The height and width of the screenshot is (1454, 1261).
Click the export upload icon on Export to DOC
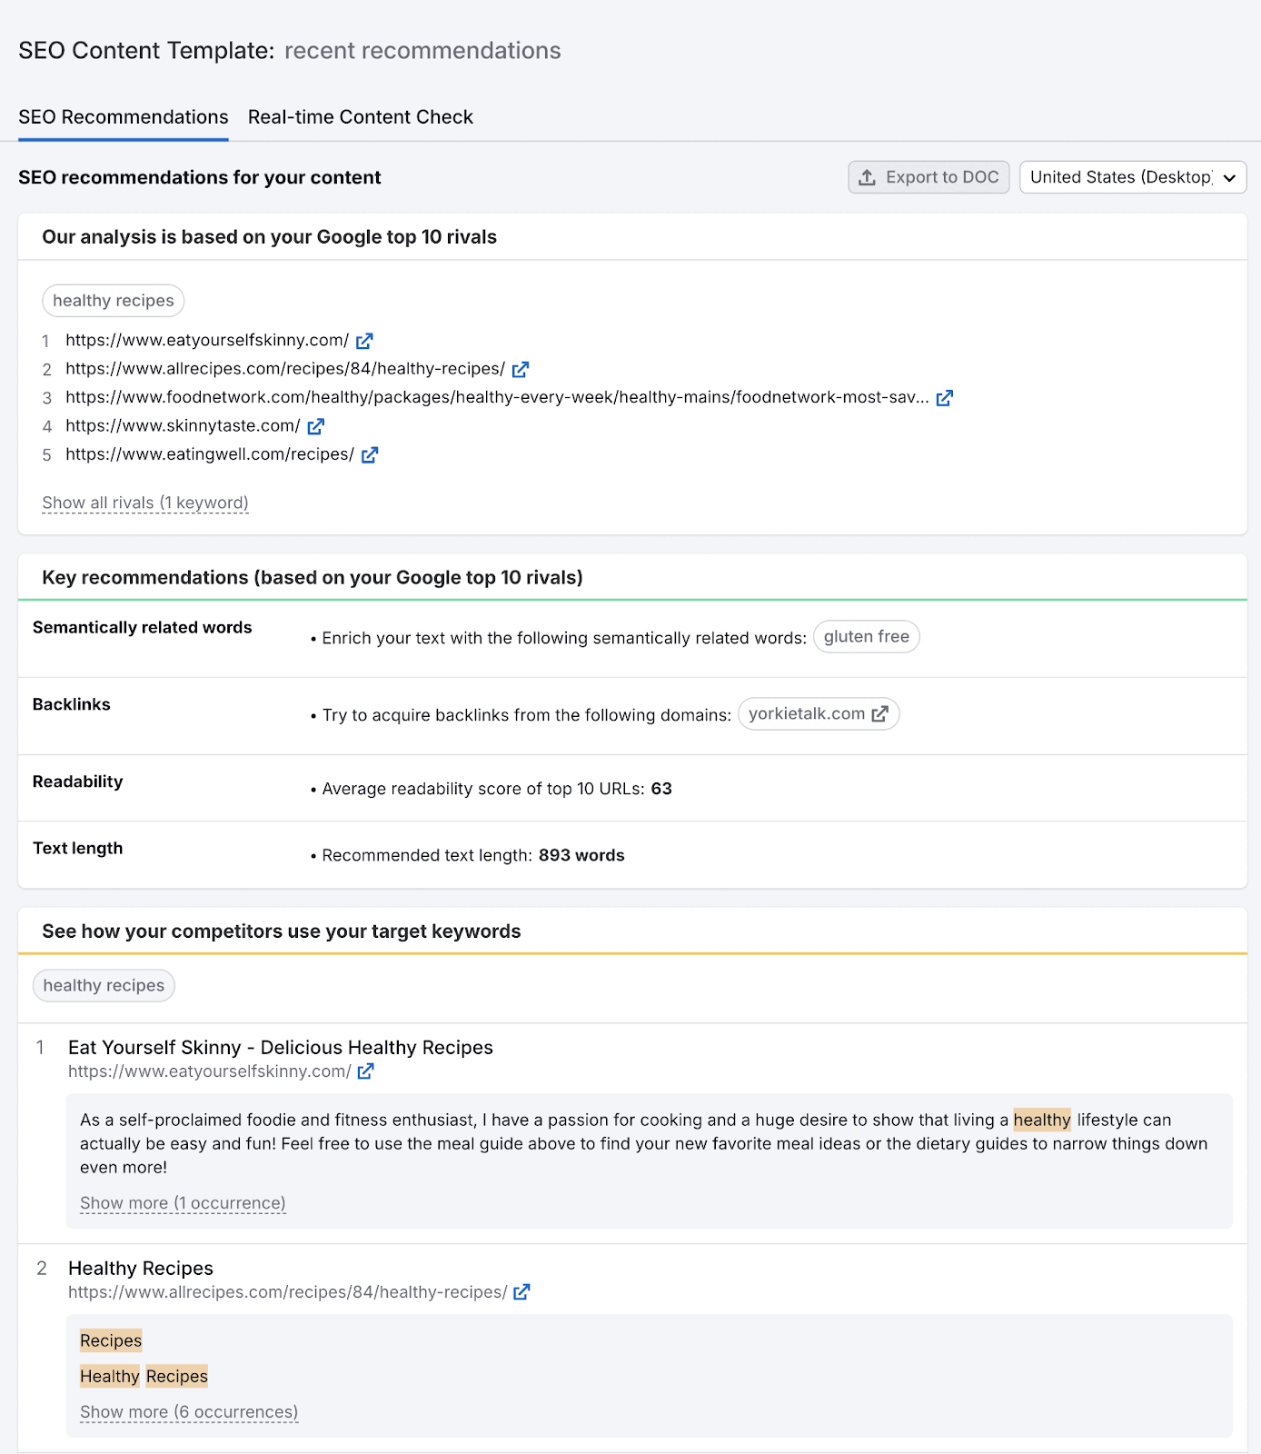click(868, 177)
